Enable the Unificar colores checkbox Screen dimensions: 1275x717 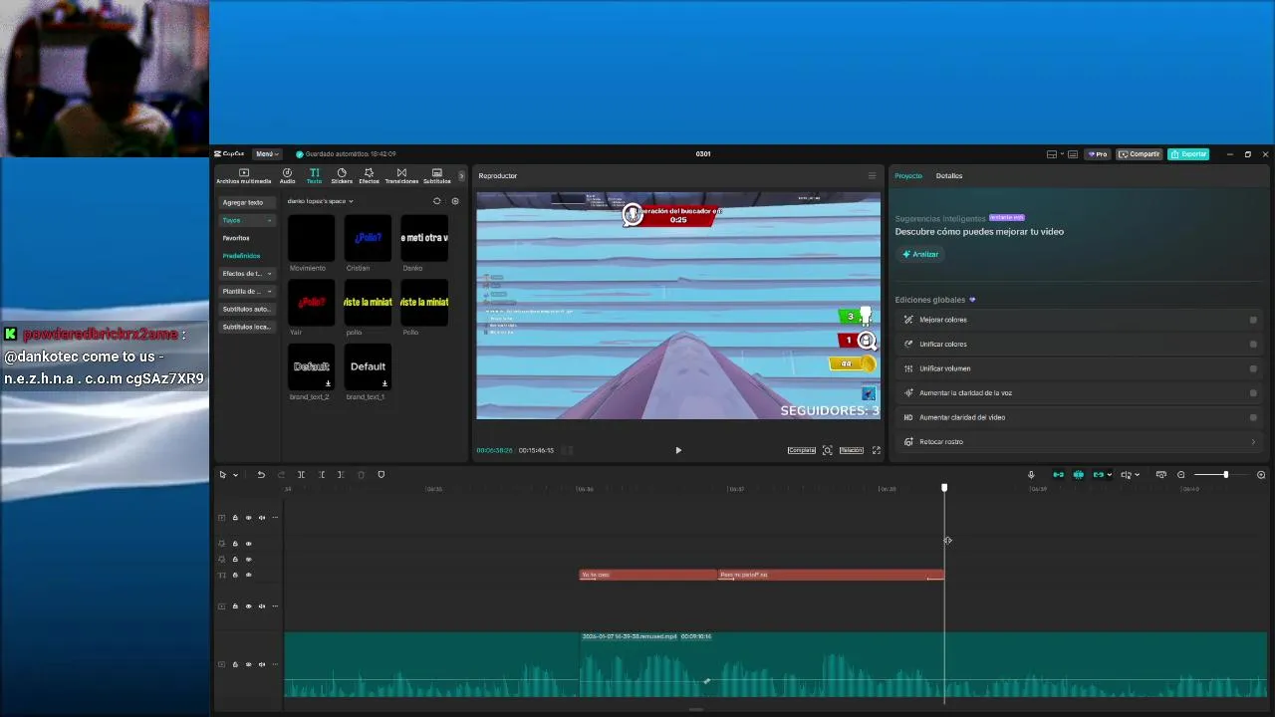[1253, 345]
